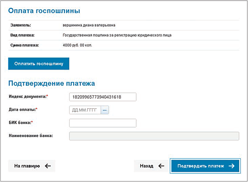This screenshot has width=248, height=182.
Task: Click the amount 4000 руб. 00 коп.
Action: (77, 45)
